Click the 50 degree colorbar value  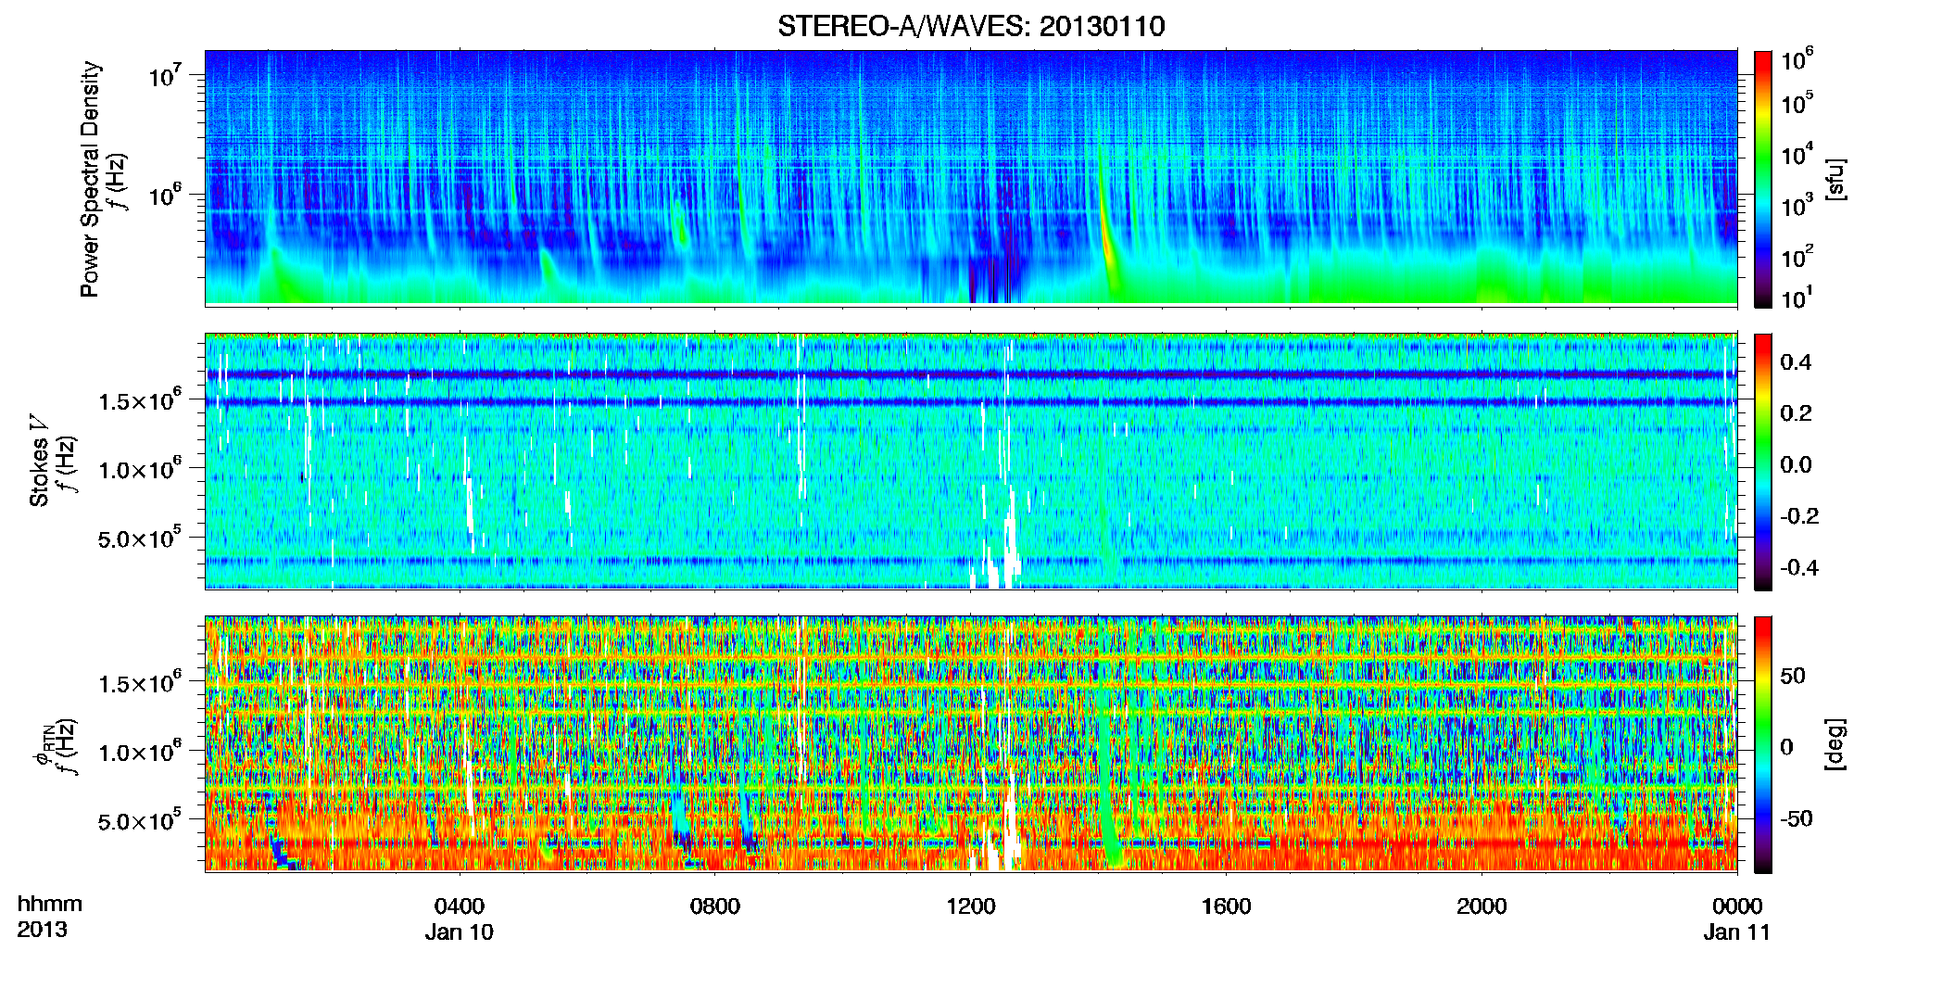[x=1793, y=676]
